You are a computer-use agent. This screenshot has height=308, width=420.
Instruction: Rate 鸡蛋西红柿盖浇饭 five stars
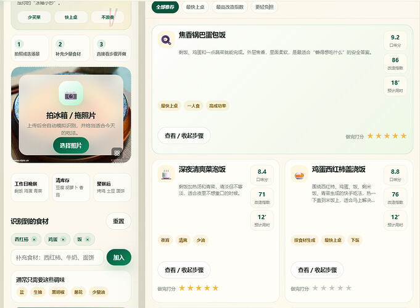click(348, 288)
